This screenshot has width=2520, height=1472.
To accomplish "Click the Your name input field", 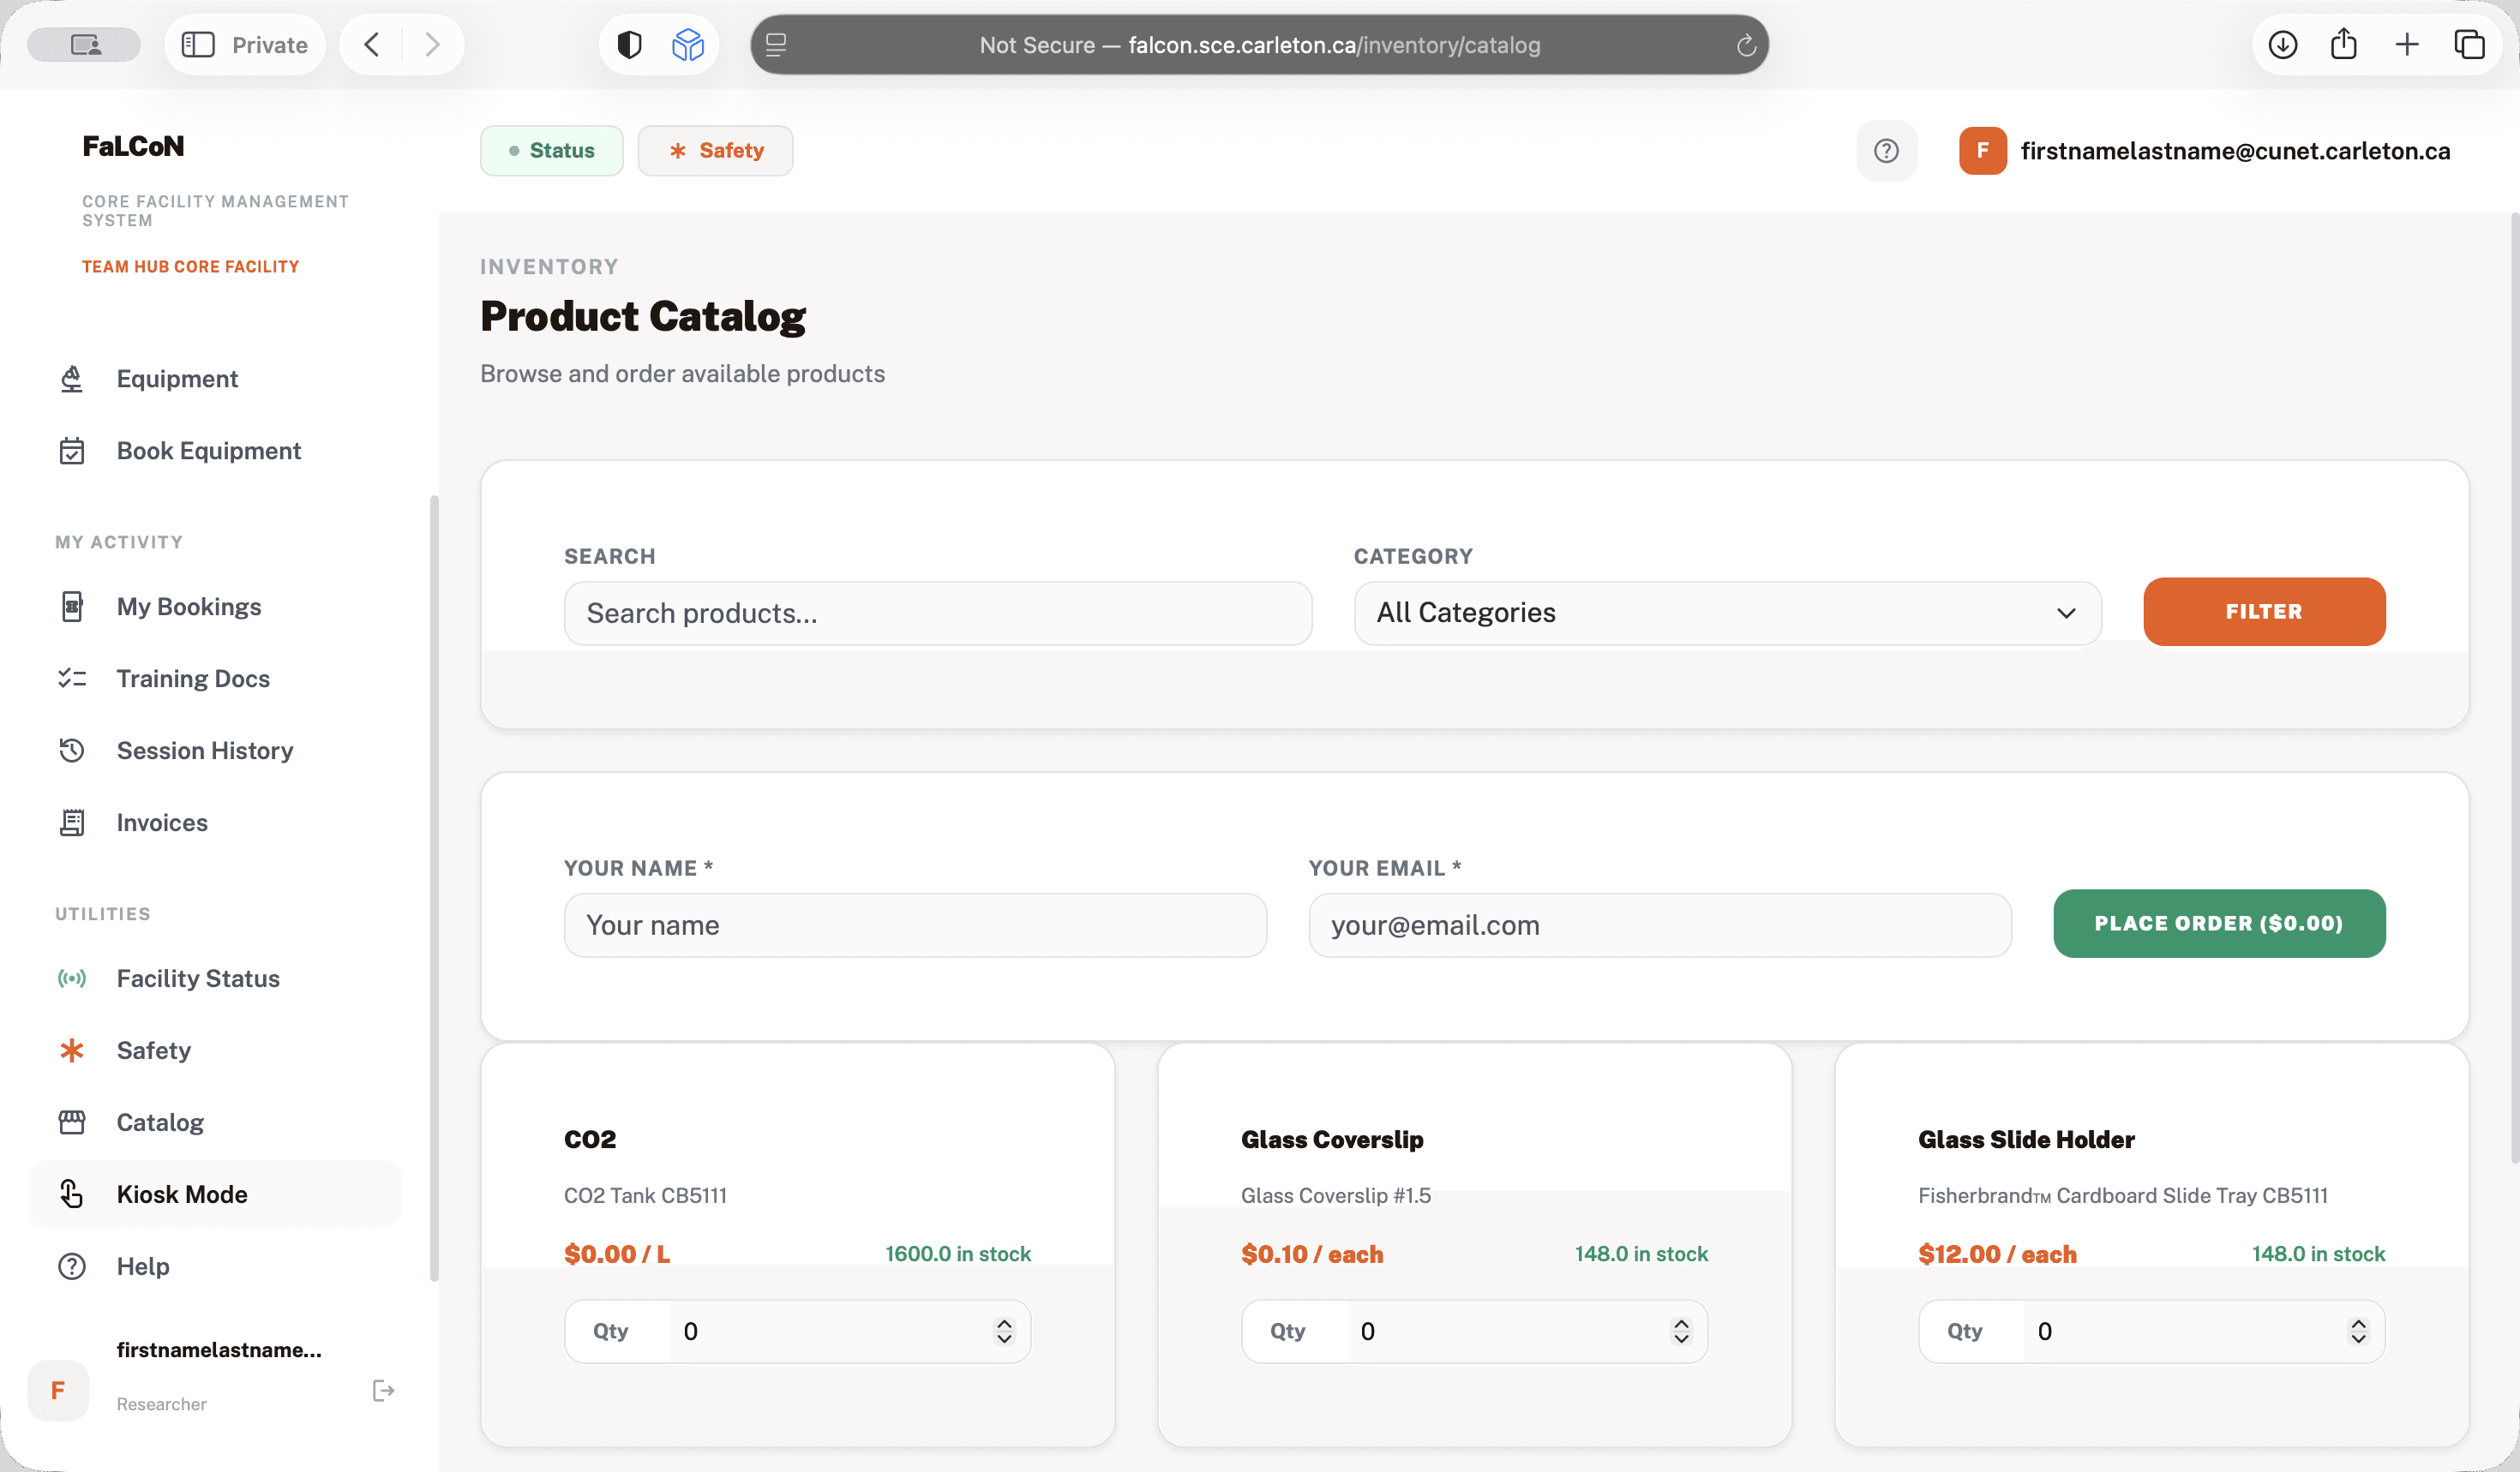I will click(x=915, y=924).
